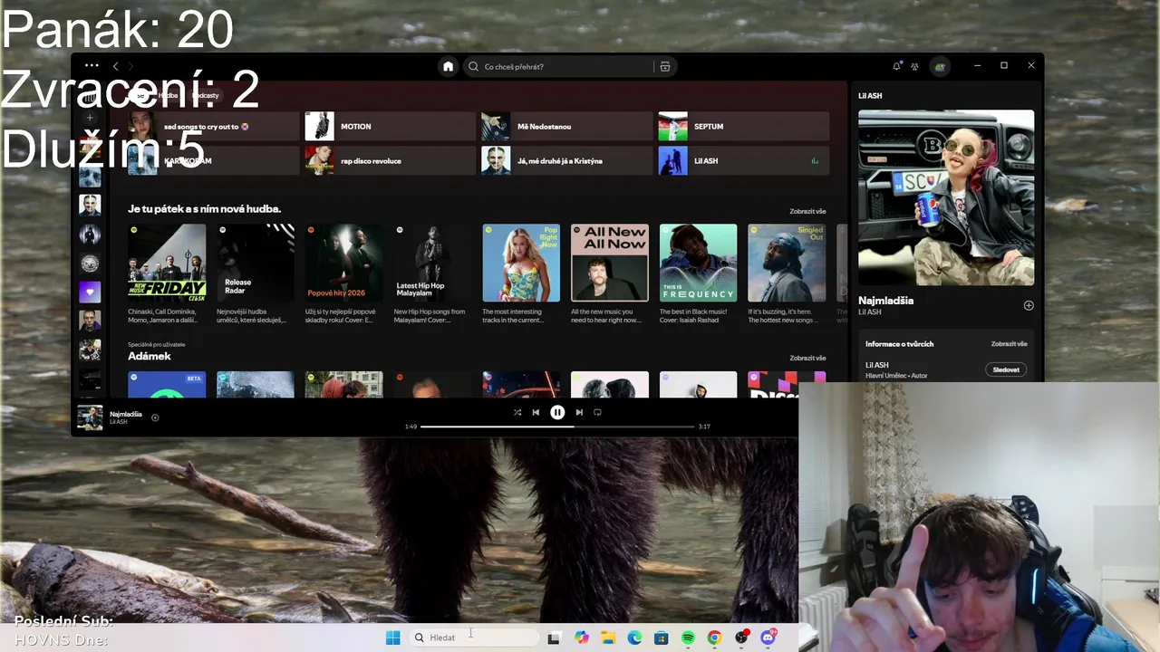Image resolution: width=1160 pixels, height=652 pixels.
Task: Pause the current song
Action: coord(557,412)
